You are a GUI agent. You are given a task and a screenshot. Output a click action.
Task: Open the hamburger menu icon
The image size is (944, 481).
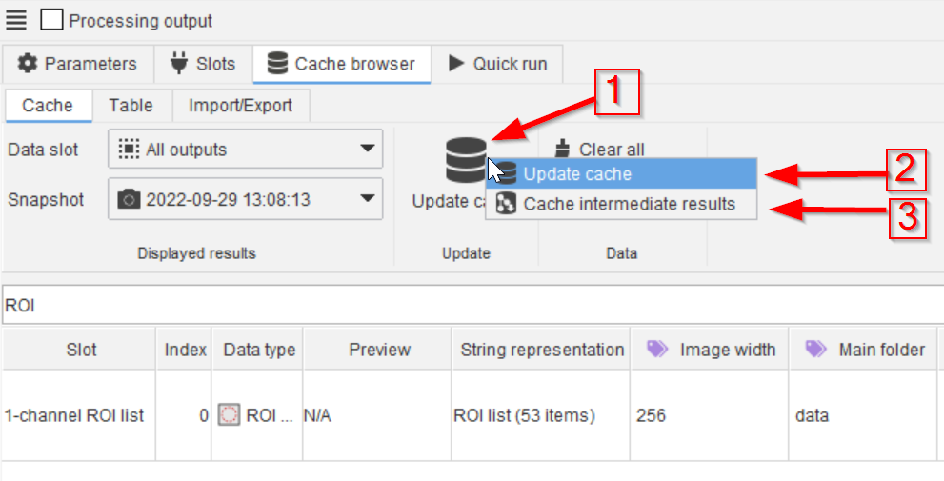point(15,20)
